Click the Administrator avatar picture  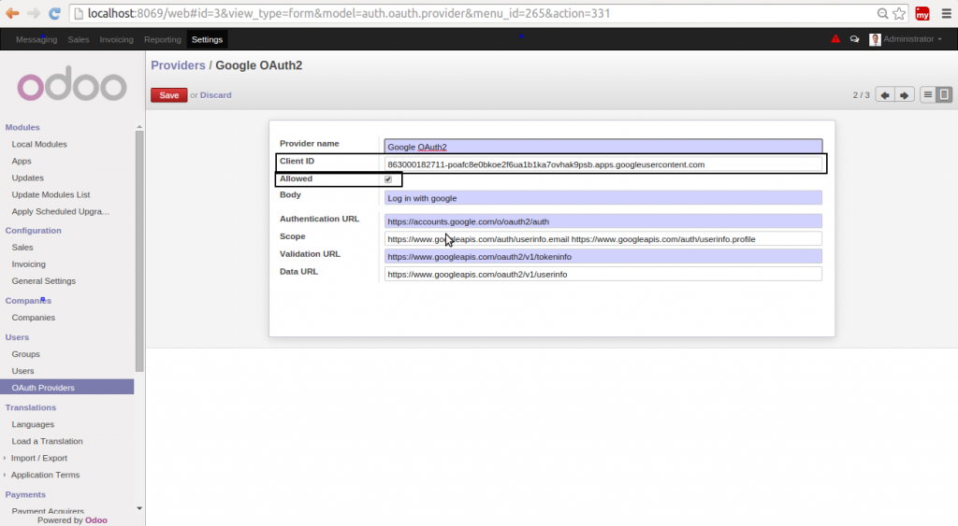pos(875,39)
